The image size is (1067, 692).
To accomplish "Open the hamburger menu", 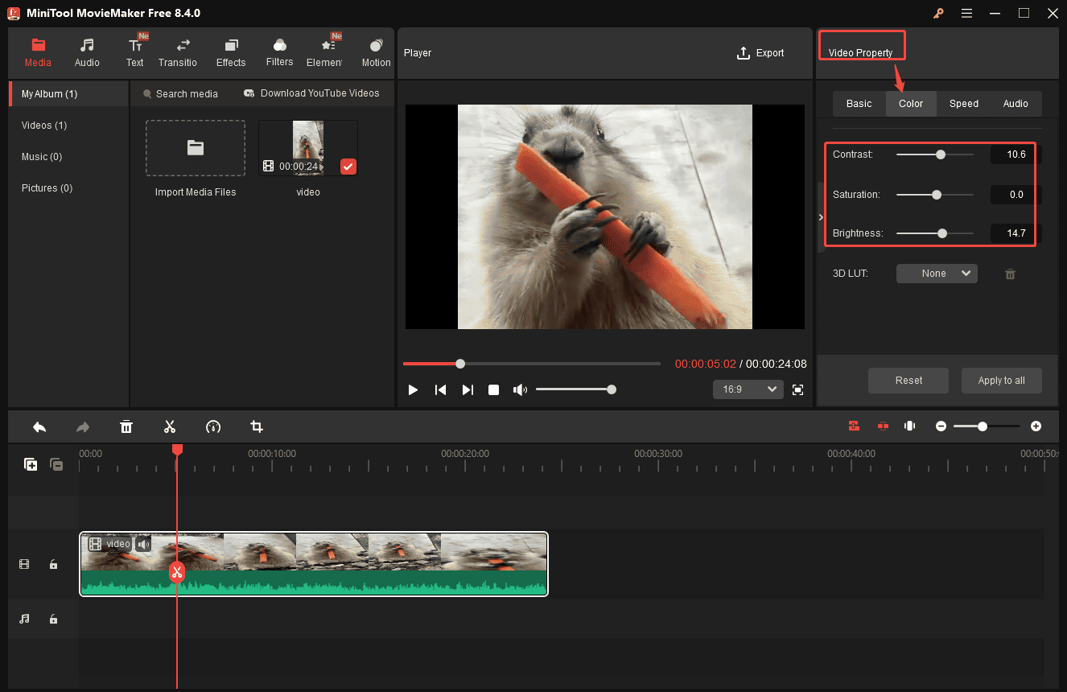I will [966, 13].
